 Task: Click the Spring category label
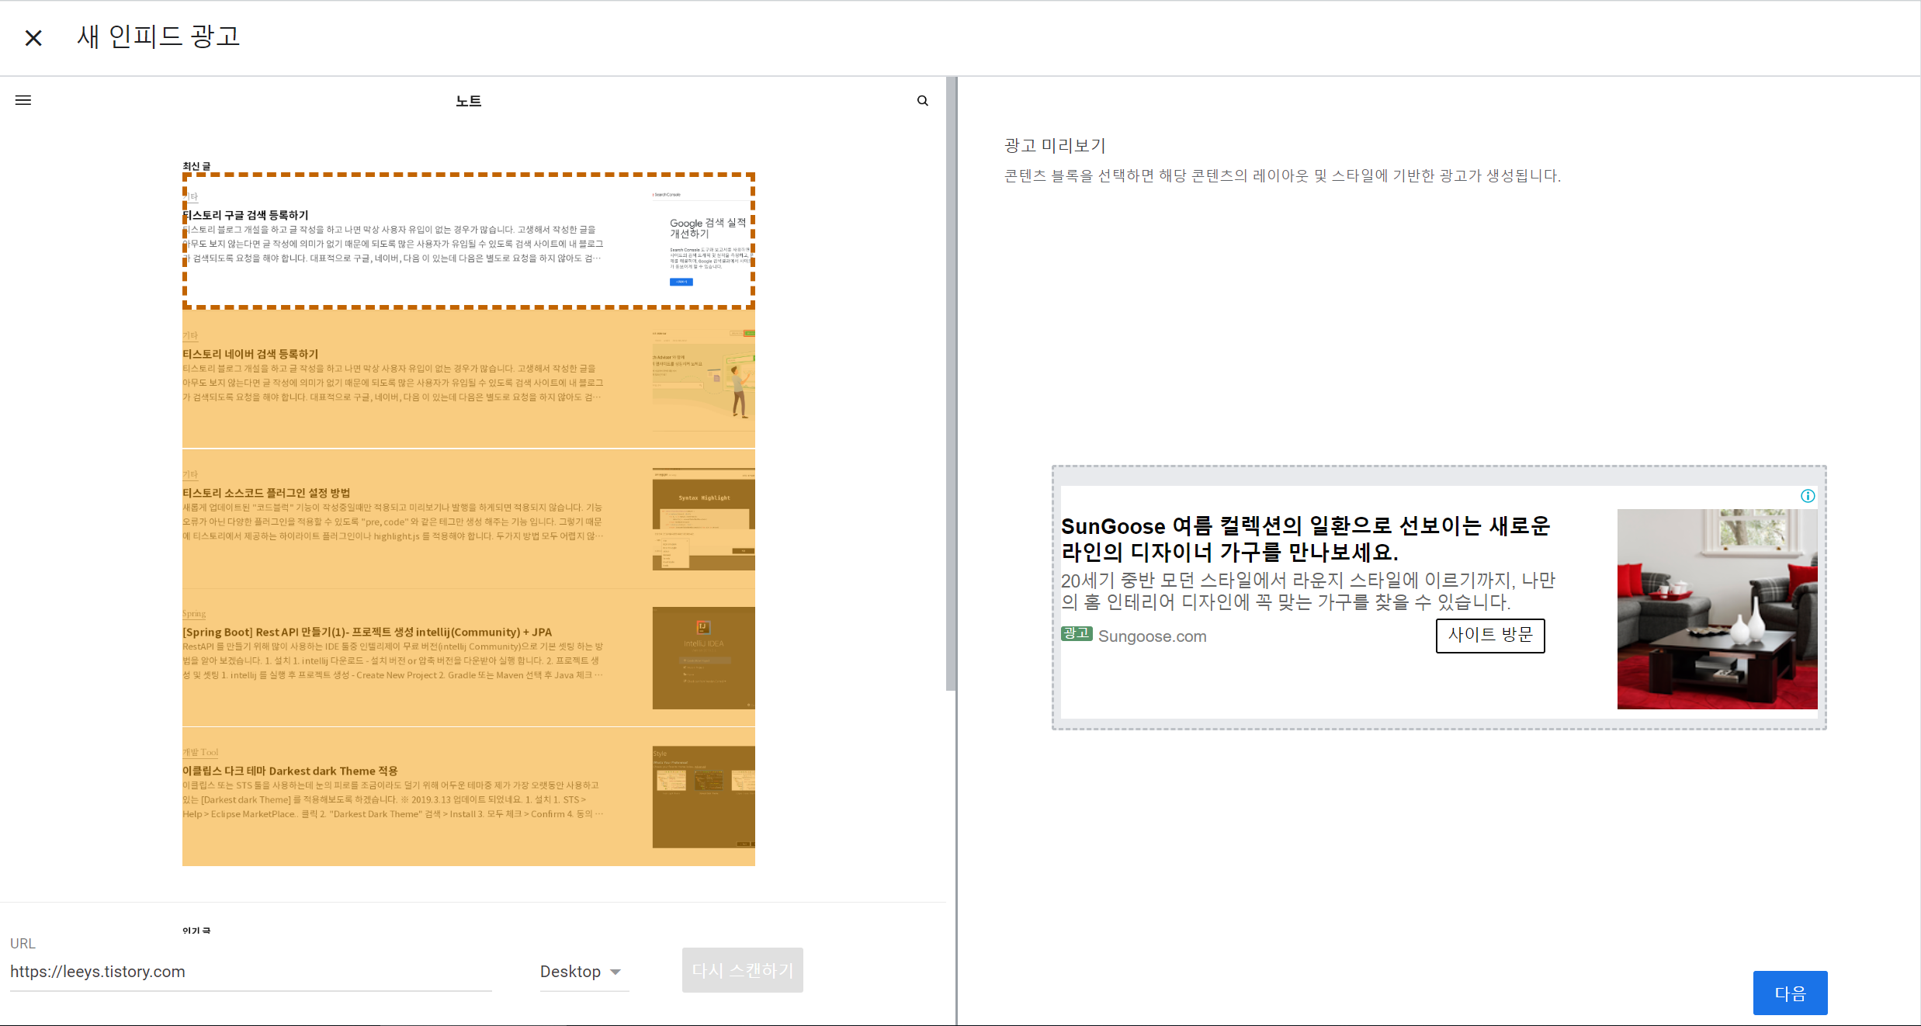[x=194, y=613]
